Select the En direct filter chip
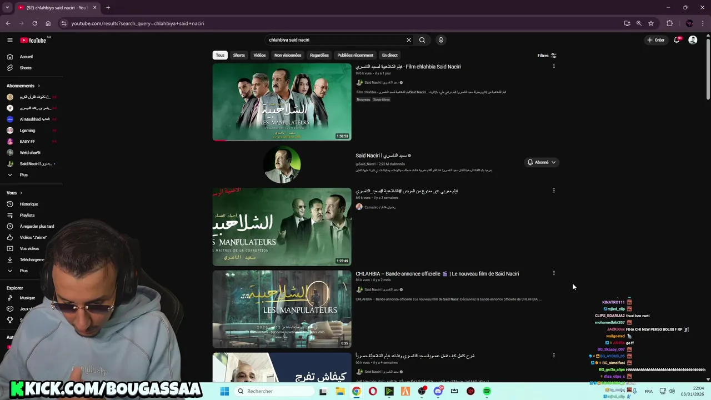Viewport: 711px width, 400px height. (x=390, y=55)
